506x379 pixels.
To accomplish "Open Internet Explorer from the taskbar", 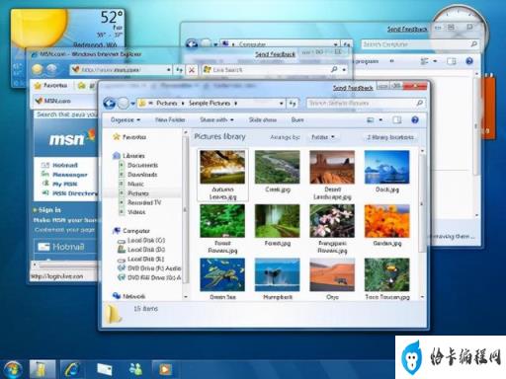I will [72, 369].
